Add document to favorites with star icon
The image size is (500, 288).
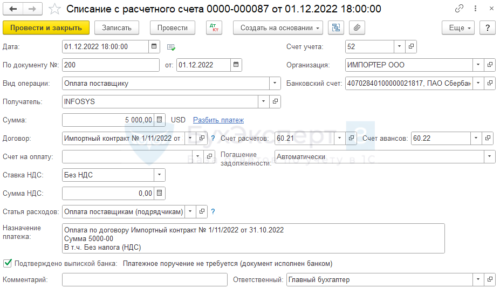pos(54,9)
